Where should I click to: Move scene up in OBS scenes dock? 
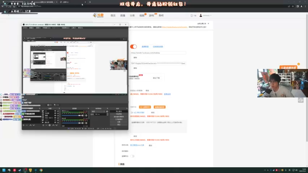click(x=30, y=125)
